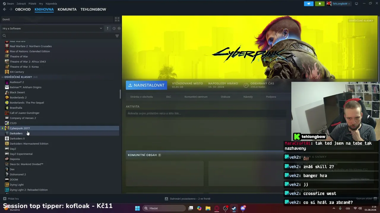The height and width of the screenshot is (213, 380).
Task: Show only ready-to-play games
Action: (x=119, y=28)
